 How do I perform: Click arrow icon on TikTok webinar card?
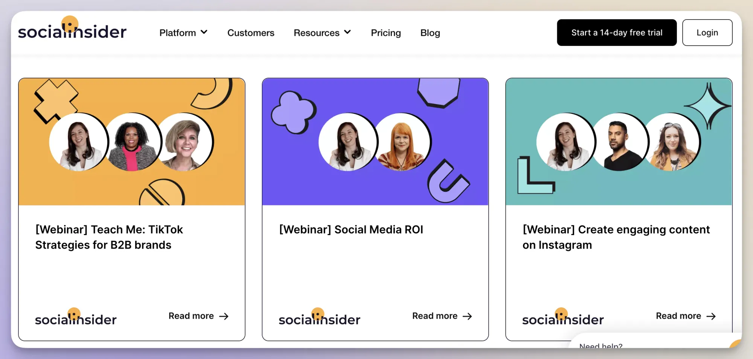[224, 316]
